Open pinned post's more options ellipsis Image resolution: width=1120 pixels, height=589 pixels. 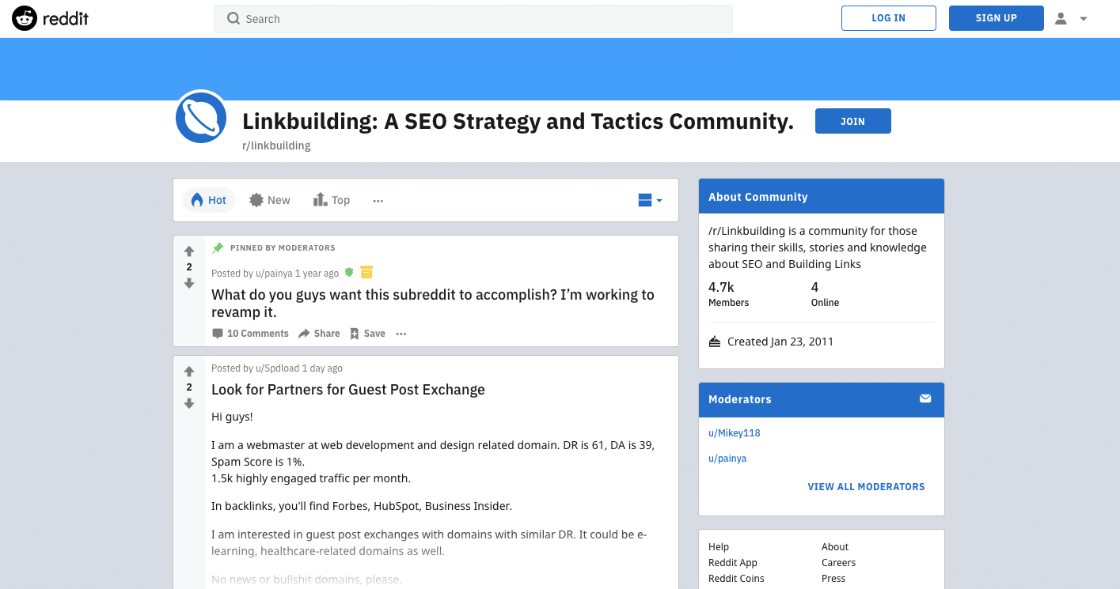[x=401, y=334]
